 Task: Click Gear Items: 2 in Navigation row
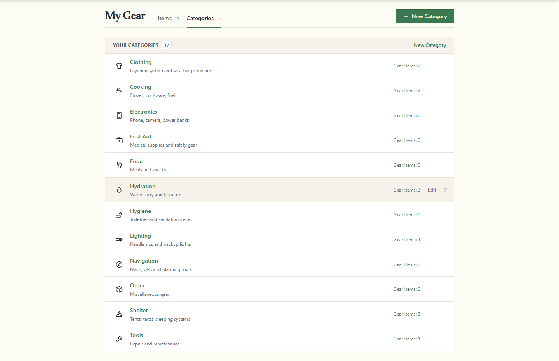[x=407, y=264]
